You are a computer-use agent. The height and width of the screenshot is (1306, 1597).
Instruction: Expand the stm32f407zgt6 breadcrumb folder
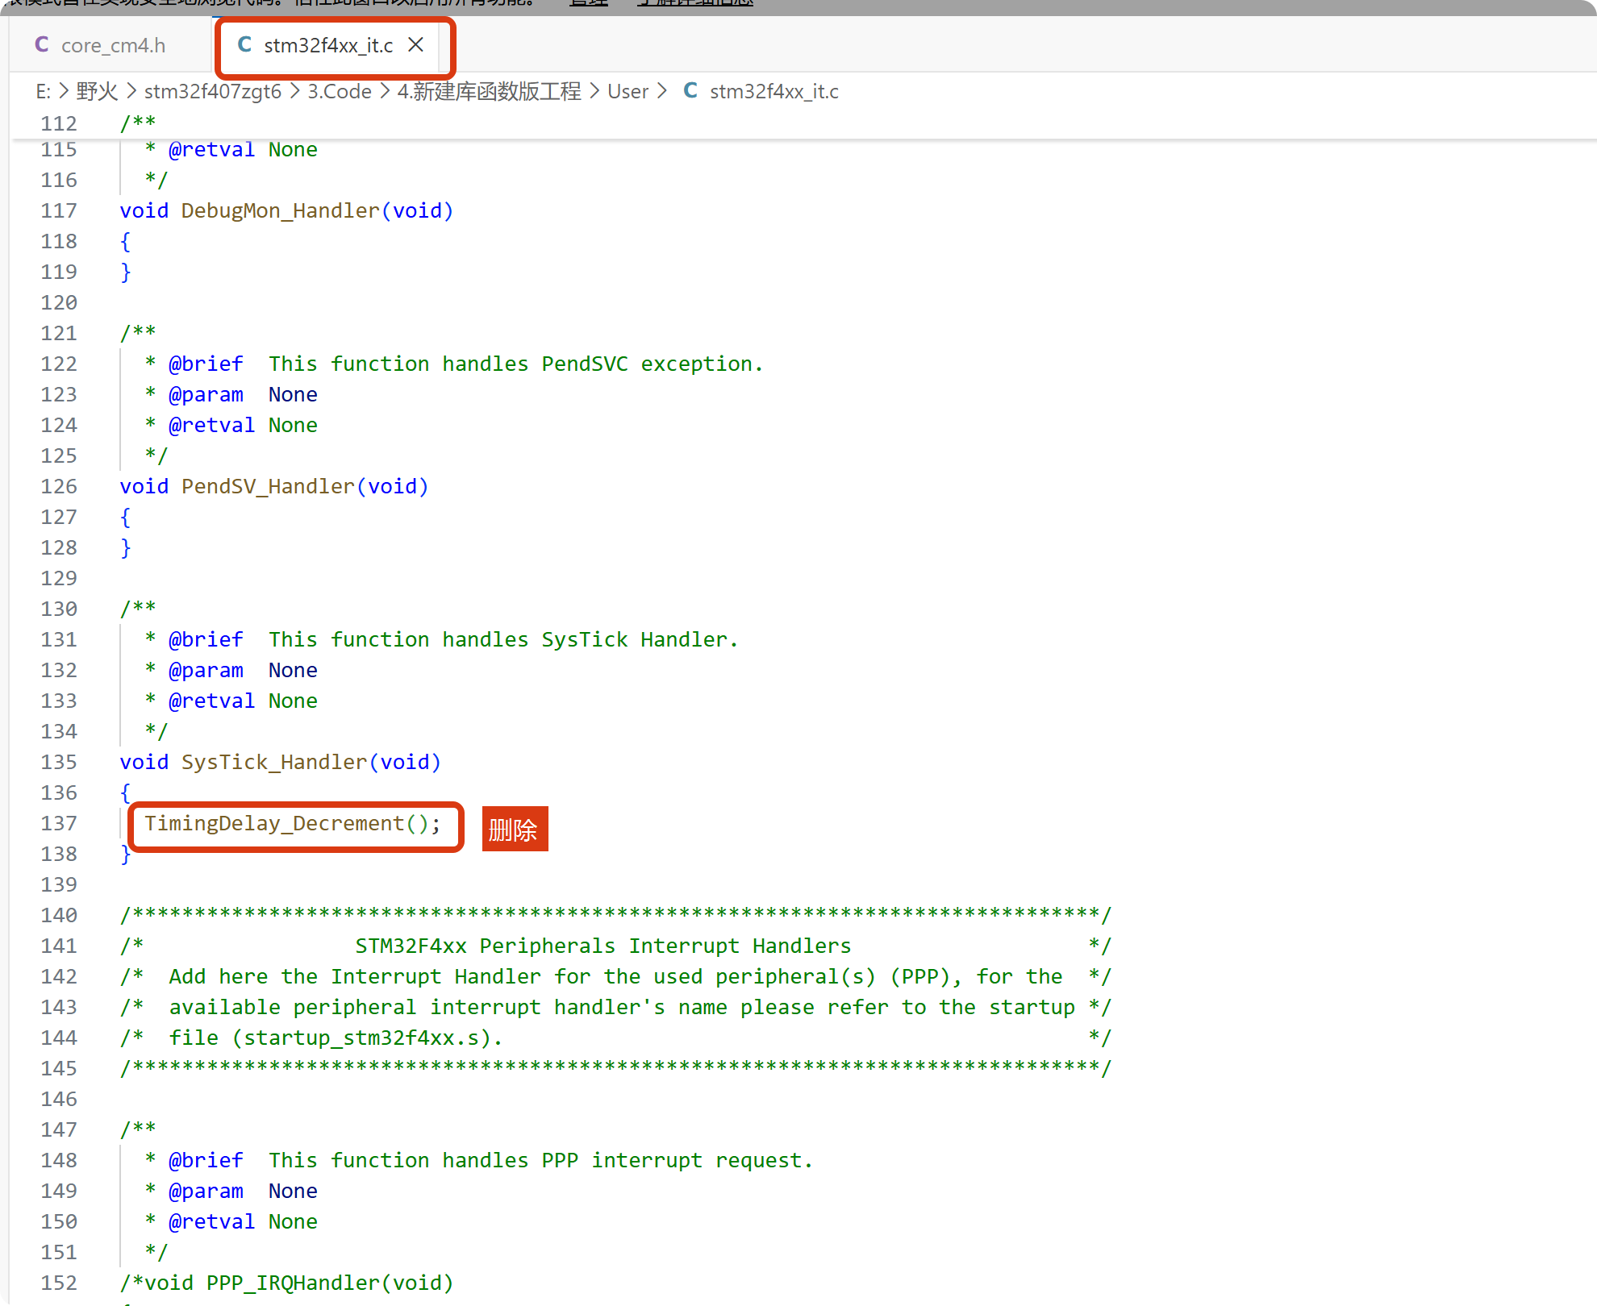tap(212, 91)
